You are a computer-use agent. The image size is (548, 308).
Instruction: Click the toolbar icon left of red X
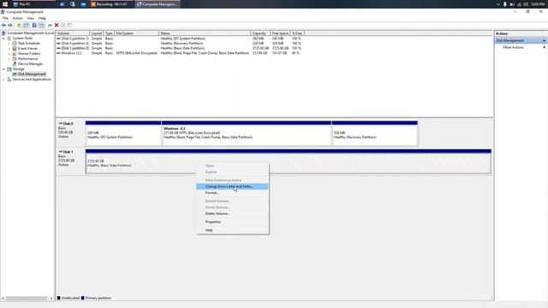click(x=50, y=25)
